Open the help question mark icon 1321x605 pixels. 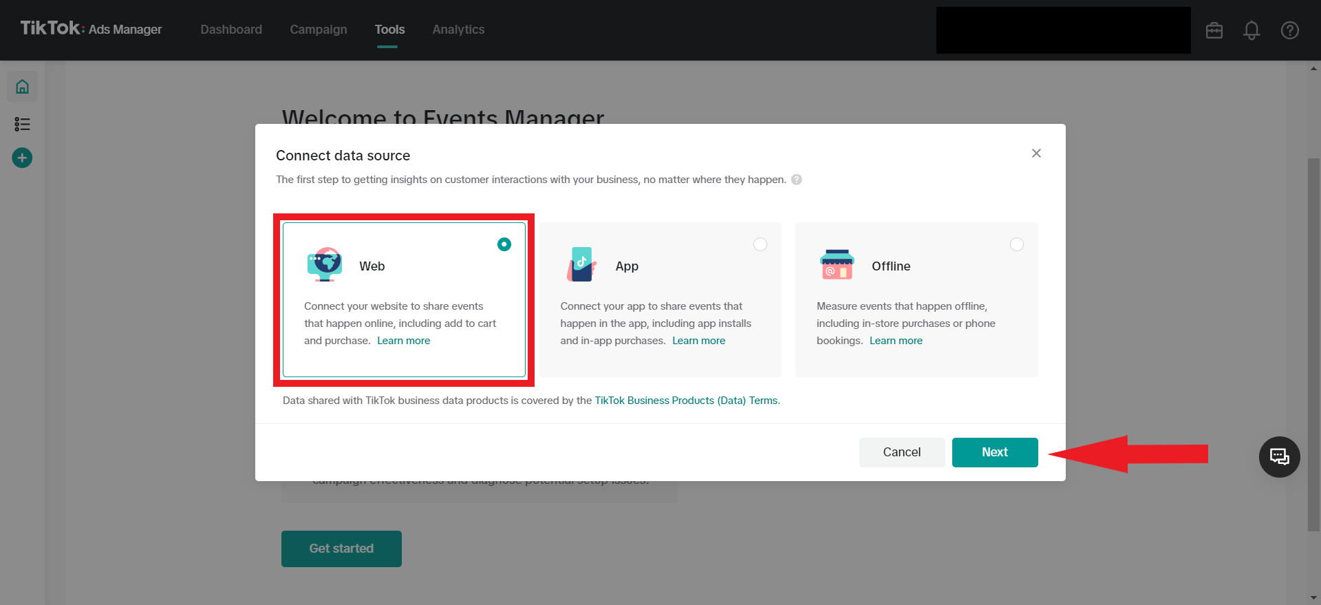click(x=1289, y=30)
